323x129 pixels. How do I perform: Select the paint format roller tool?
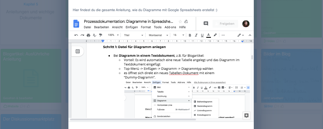[100, 35]
